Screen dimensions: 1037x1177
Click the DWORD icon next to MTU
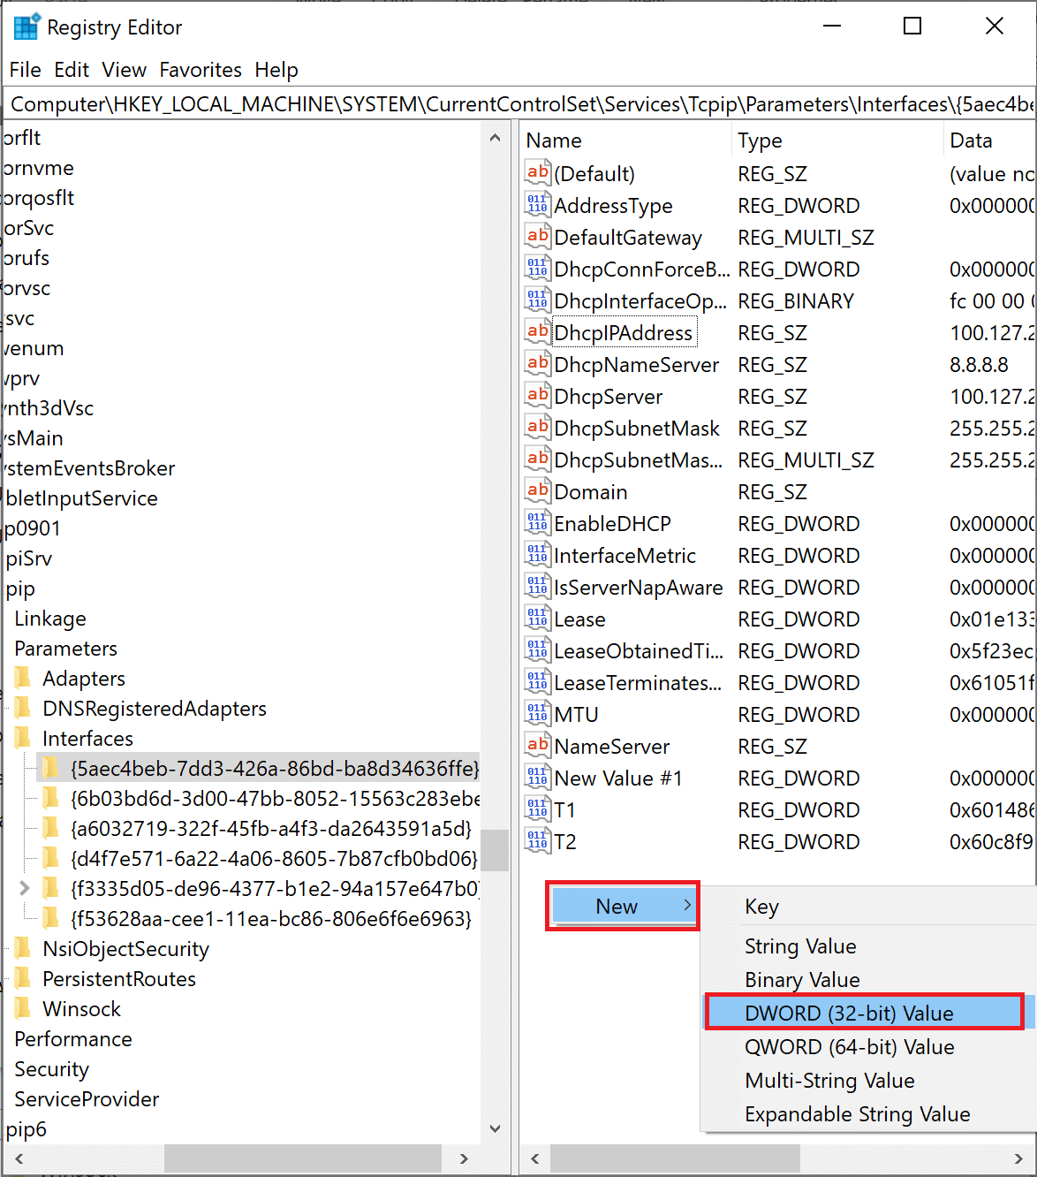(x=537, y=713)
